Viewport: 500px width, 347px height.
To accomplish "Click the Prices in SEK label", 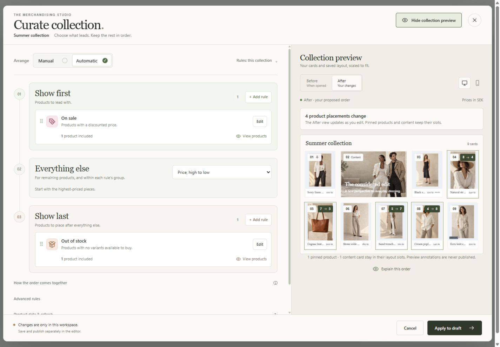I will [472, 100].
